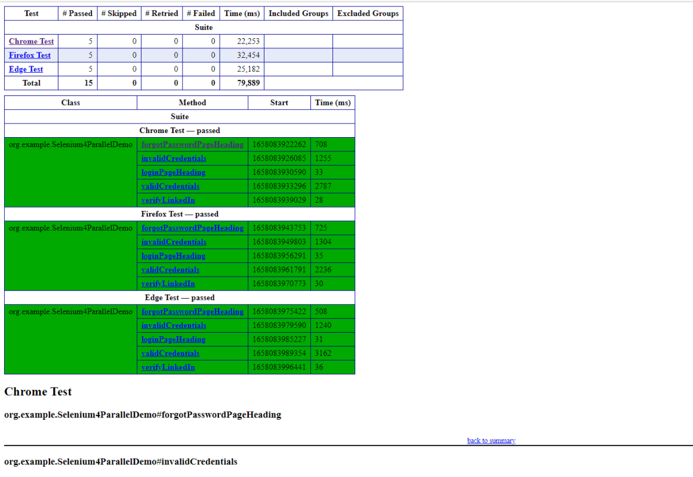Click forgotPasswordPageHeading link under Edge Test

tap(192, 311)
